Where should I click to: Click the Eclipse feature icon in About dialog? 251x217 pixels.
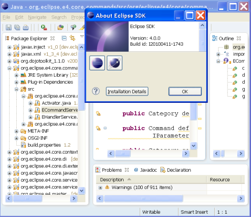click(x=97, y=63)
